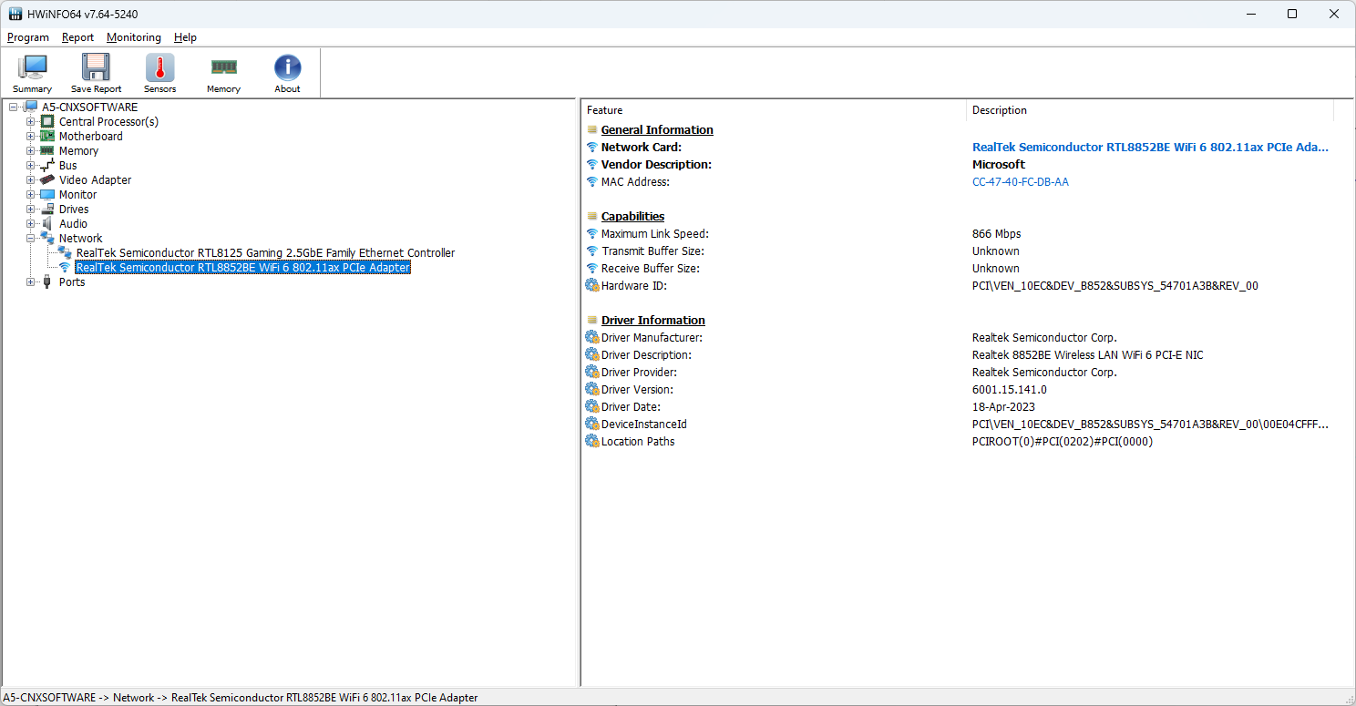Click the gear icon beside Location Paths
This screenshot has width=1356, height=706.
(x=592, y=442)
